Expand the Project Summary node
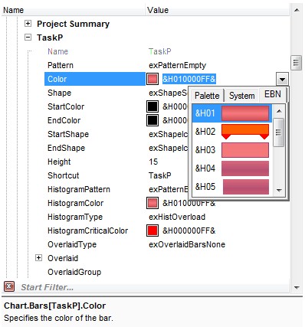This screenshot has height=327, width=305. pos(28,24)
